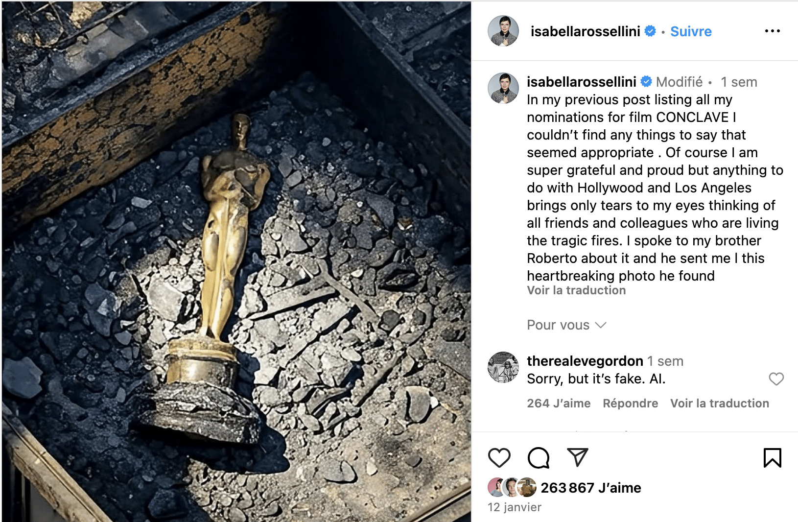Expand the Pour vous comment sorting dropdown
This screenshot has width=798, height=522.
(x=566, y=325)
